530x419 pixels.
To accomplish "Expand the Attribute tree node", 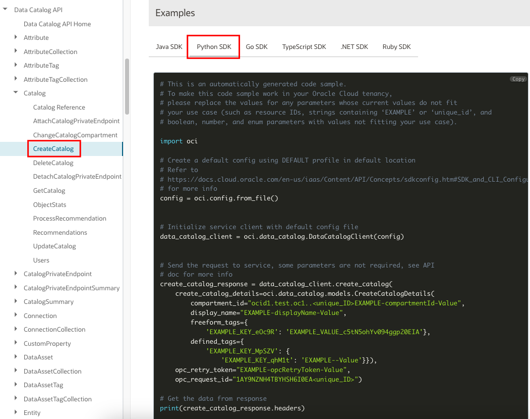I will pos(16,37).
